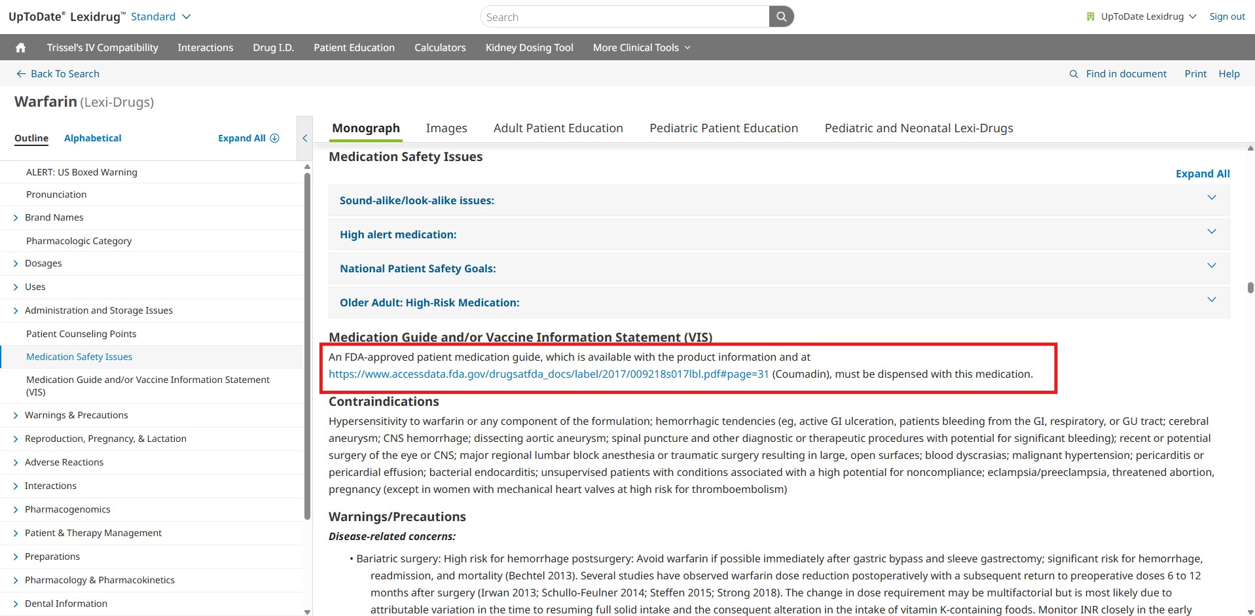Expand the High alert medication panel

1211,232
